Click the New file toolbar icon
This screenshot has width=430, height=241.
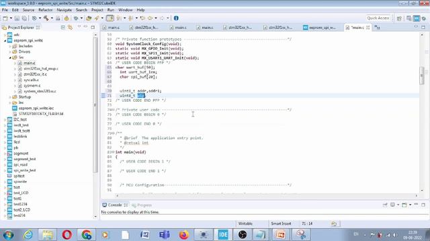(5, 18)
